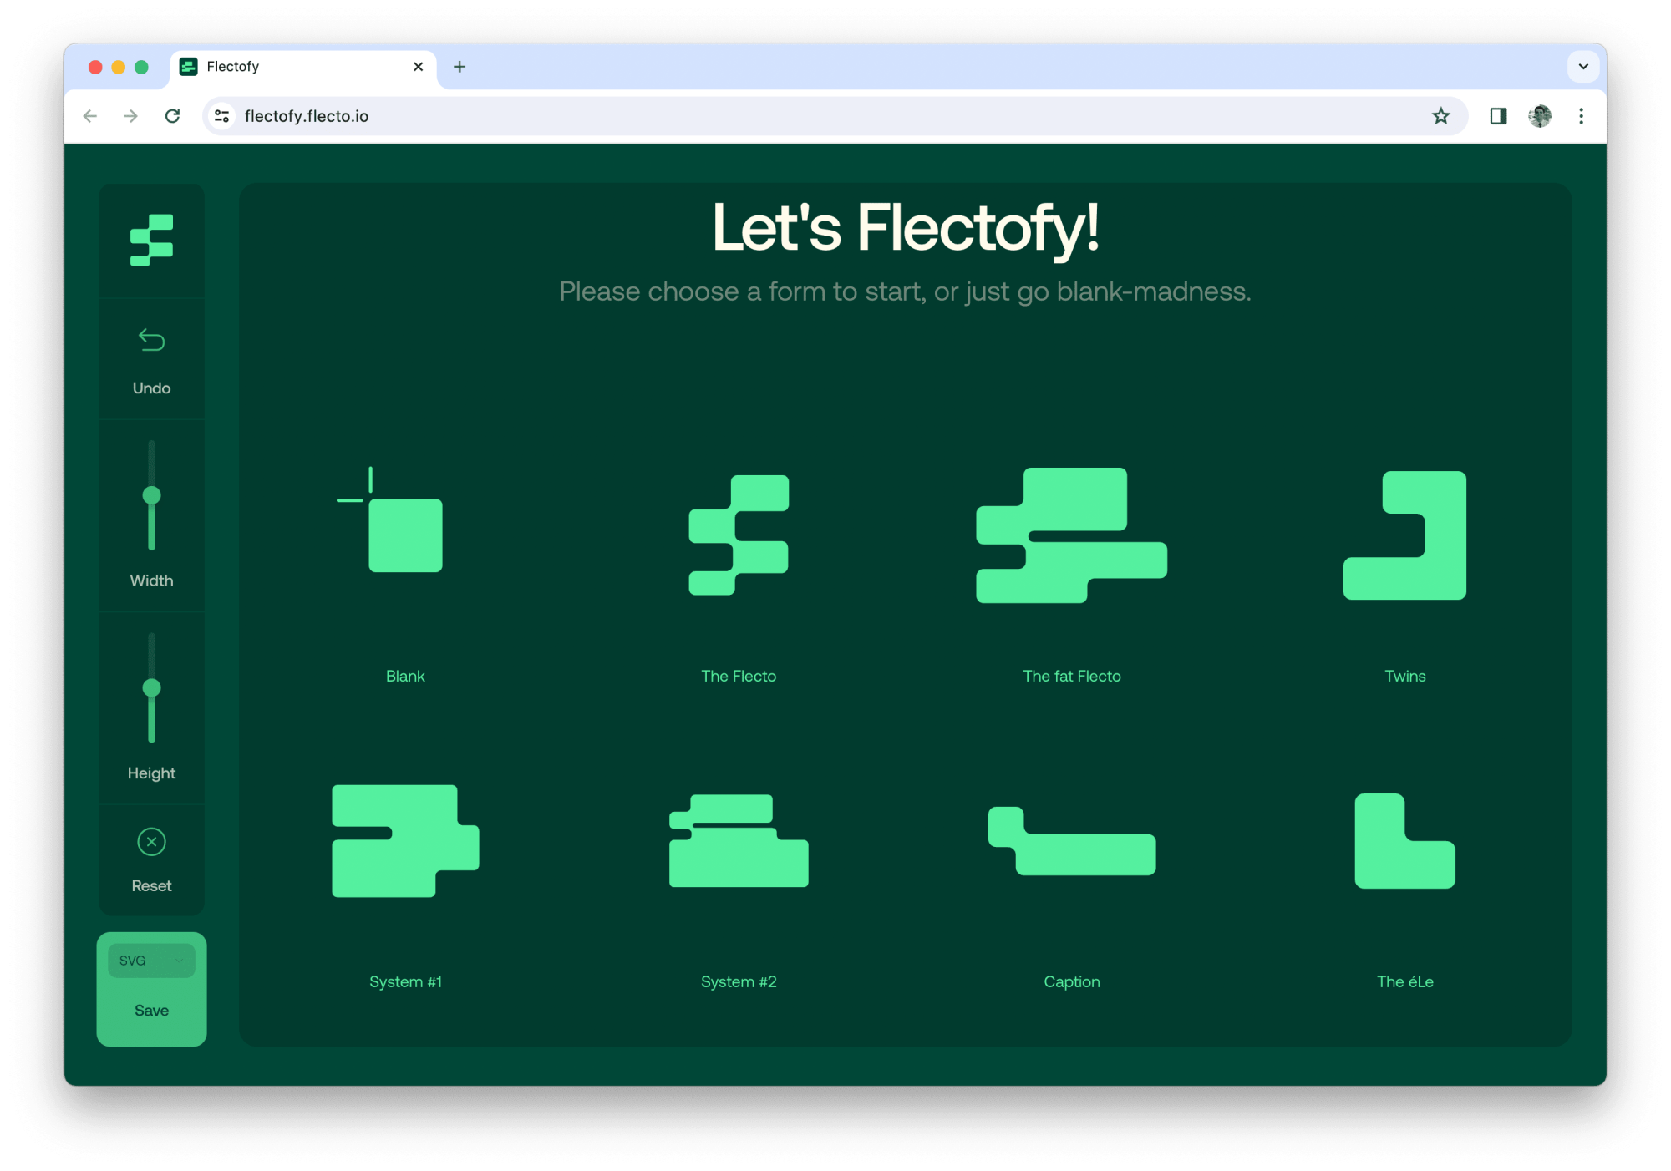The image size is (1671, 1171).
Task: Select the Blank form shape
Action: pyautogui.click(x=405, y=535)
